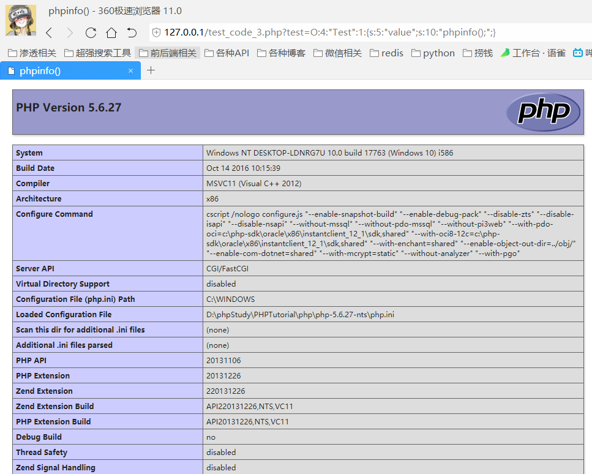
Task: Click the Thread Safety row label
Action: [42, 453]
